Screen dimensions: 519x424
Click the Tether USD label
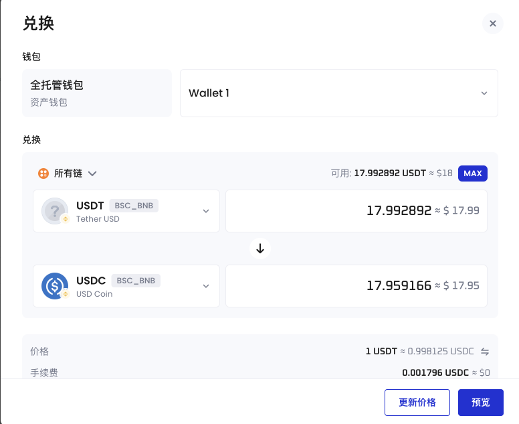[98, 219]
